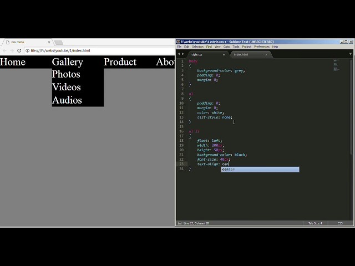Click the editor vertical scrollbar
Screen dimensions: 355x266
[351, 106]
